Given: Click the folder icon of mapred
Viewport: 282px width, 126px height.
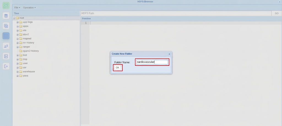Looking at the screenshot, I should 21,38.
